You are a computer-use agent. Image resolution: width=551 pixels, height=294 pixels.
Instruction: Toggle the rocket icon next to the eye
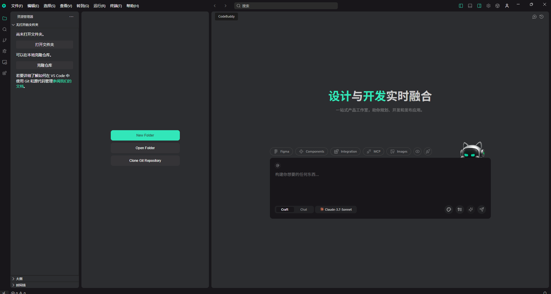pos(428,151)
